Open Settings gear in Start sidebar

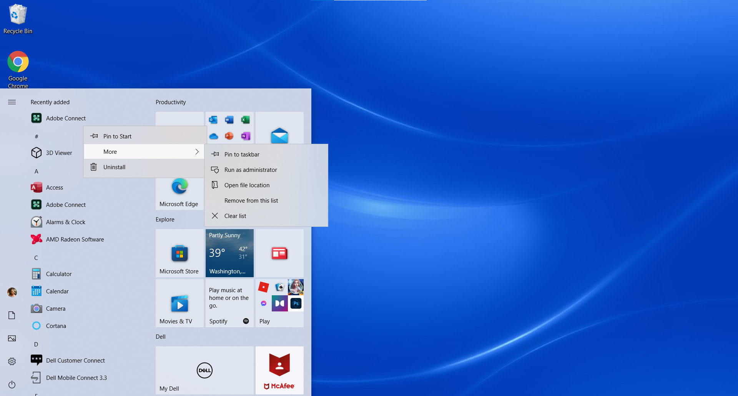[12, 361]
